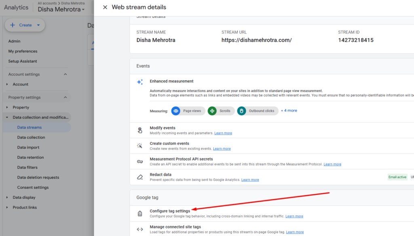Click the Manage connected site tags icon

(x=140, y=229)
